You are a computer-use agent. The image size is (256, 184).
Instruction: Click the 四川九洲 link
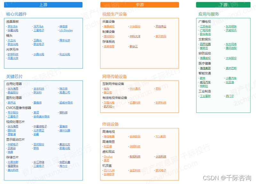(109, 171)
